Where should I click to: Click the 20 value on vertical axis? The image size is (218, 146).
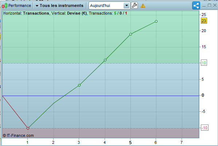tap(204, 31)
